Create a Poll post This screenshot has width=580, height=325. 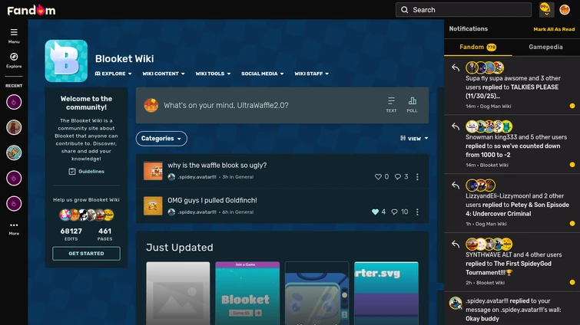tap(412, 105)
